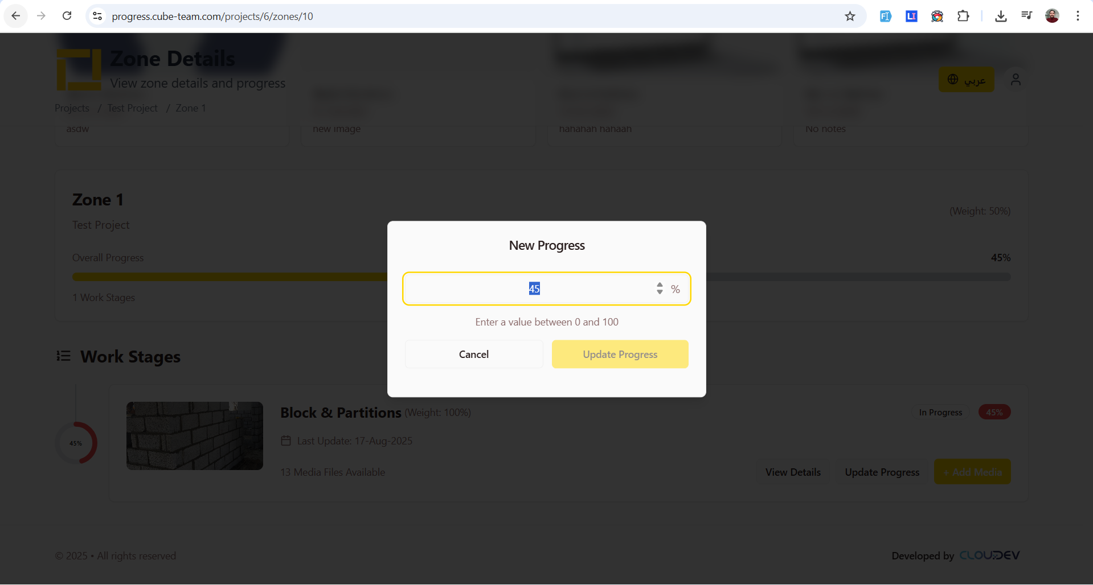Viewport: 1093px width, 585px height.
Task: Open the Chrome three-dot menu
Action: pos(1078,16)
